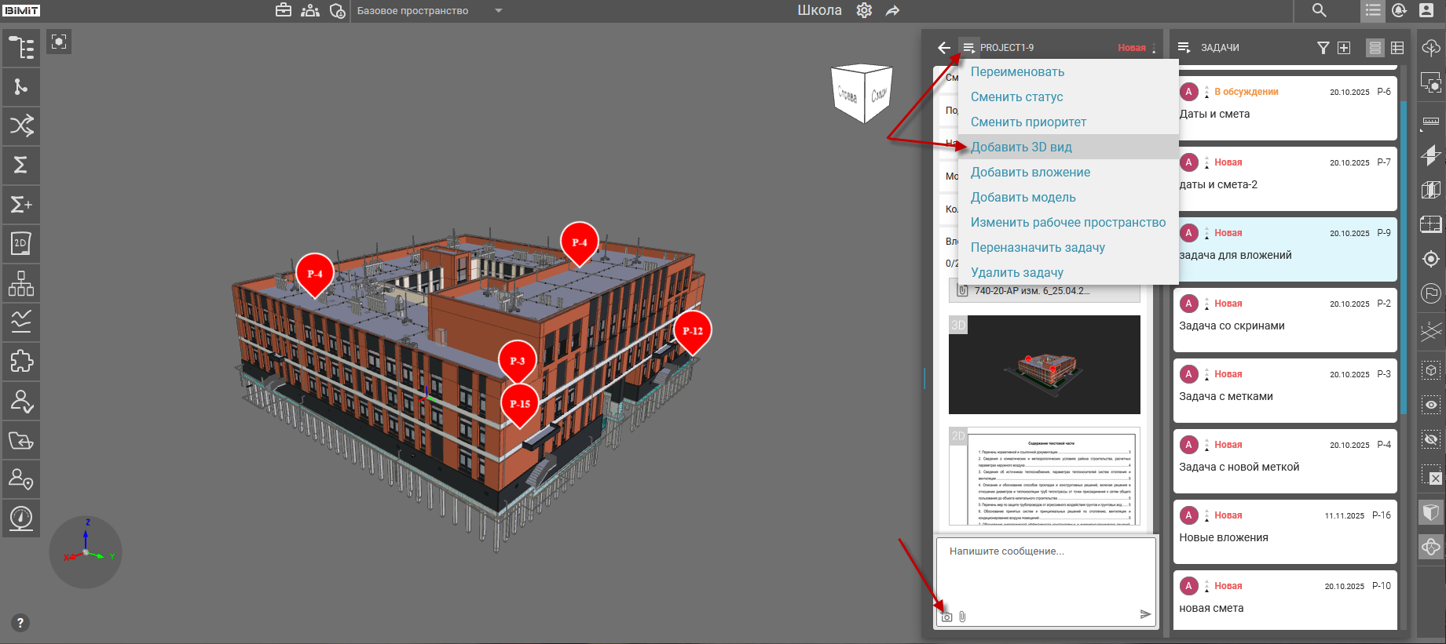Open the ЗАДАЧИ panel menu icon
The width and height of the screenshot is (1446, 644).
(x=1184, y=48)
